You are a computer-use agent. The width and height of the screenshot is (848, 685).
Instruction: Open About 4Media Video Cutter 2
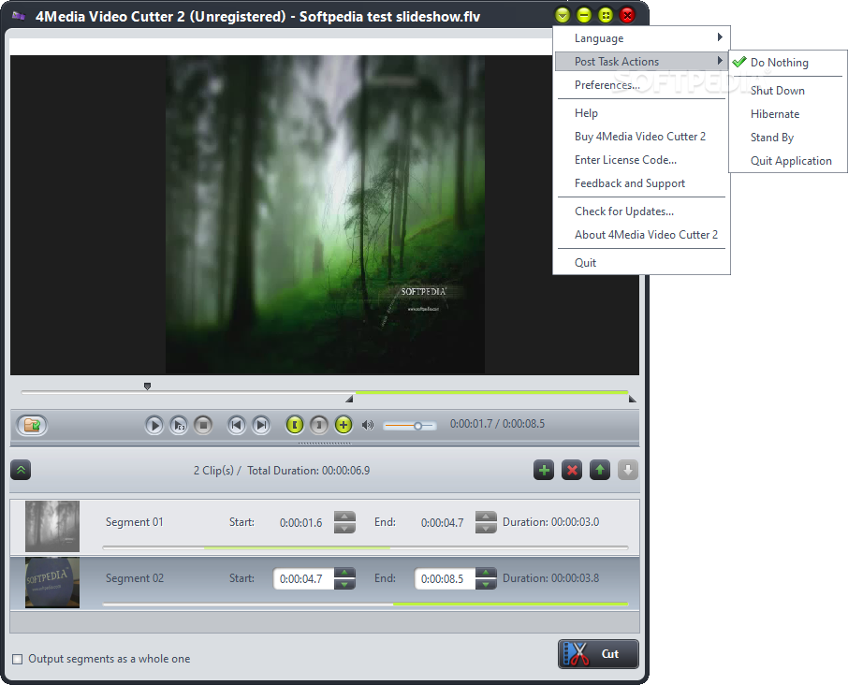[642, 235]
